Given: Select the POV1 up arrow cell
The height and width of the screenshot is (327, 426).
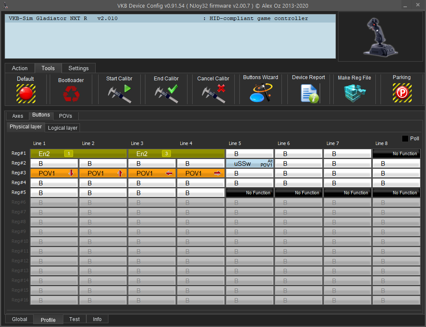Looking at the screenshot, I should pos(103,173).
